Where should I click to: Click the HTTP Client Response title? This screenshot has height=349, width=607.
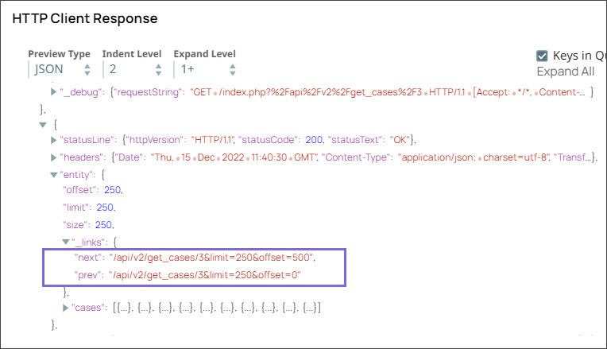pyautogui.click(x=85, y=18)
